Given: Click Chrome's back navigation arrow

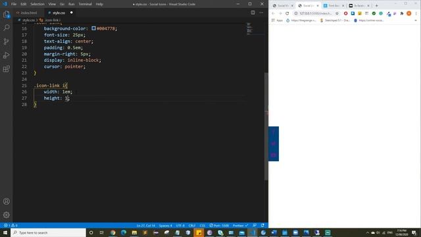Looking at the screenshot, I should click(x=274, y=13).
